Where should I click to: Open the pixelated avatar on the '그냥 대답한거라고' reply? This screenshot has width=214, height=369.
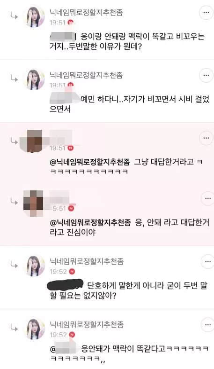33,141
